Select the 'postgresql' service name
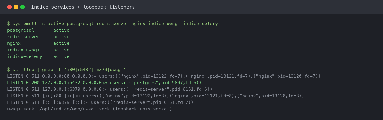 (21, 30)
